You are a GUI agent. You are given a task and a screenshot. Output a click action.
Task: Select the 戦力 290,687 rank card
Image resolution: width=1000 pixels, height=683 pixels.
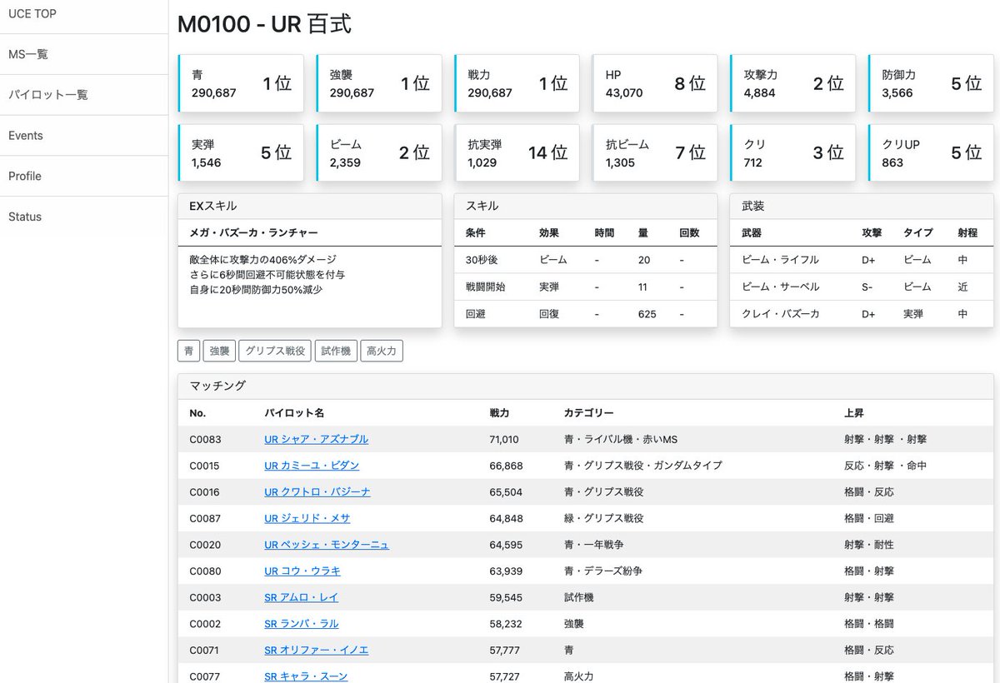[517, 83]
